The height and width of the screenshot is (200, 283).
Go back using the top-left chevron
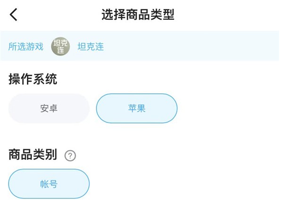14,15
